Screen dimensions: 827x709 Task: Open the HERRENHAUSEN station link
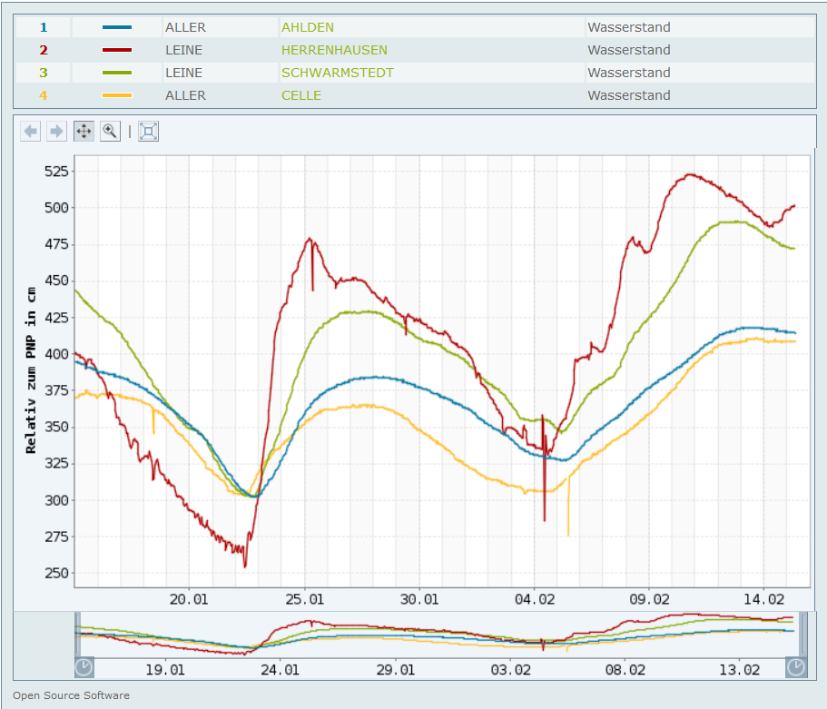(334, 50)
